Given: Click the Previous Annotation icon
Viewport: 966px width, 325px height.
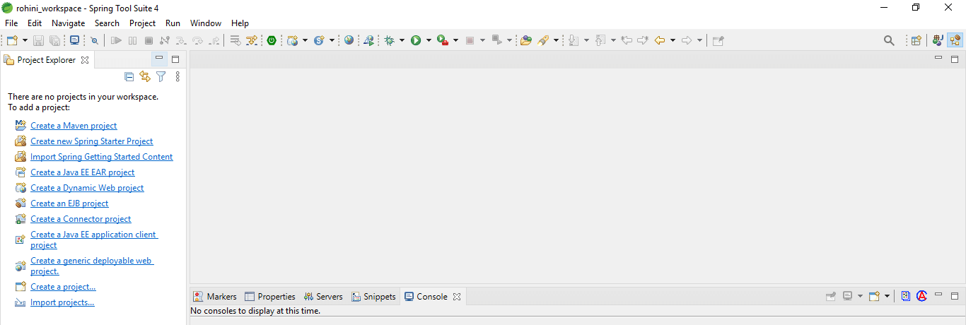Looking at the screenshot, I should pyautogui.click(x=600, y=41).
